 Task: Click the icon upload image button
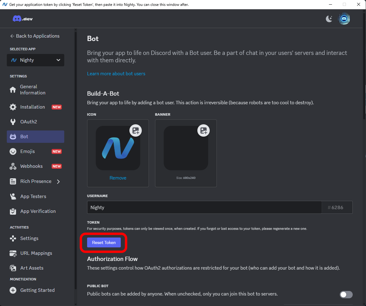point(136,130)
